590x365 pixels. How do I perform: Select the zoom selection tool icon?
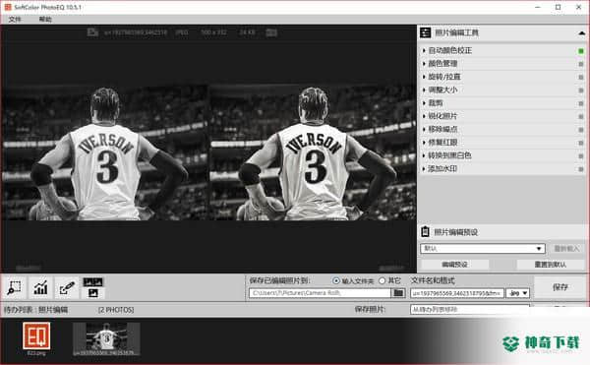[x=15, y=288]
